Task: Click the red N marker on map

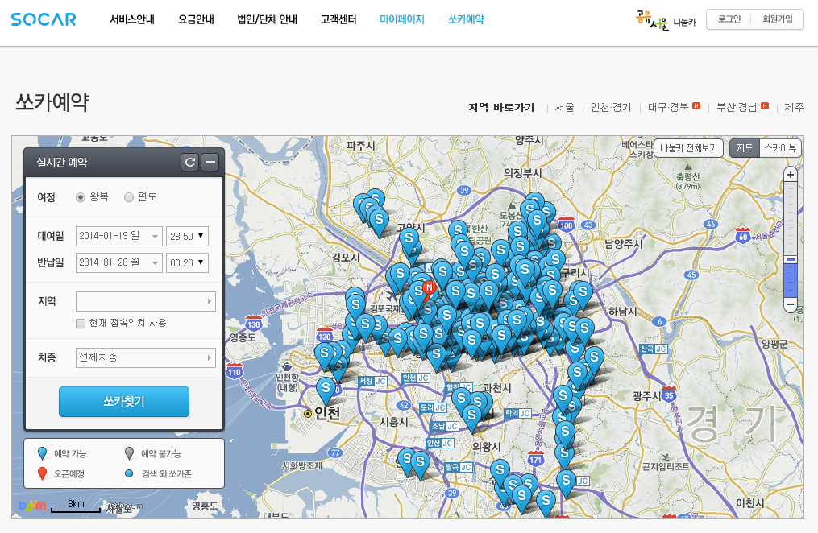Action: [x=428, y=290]
